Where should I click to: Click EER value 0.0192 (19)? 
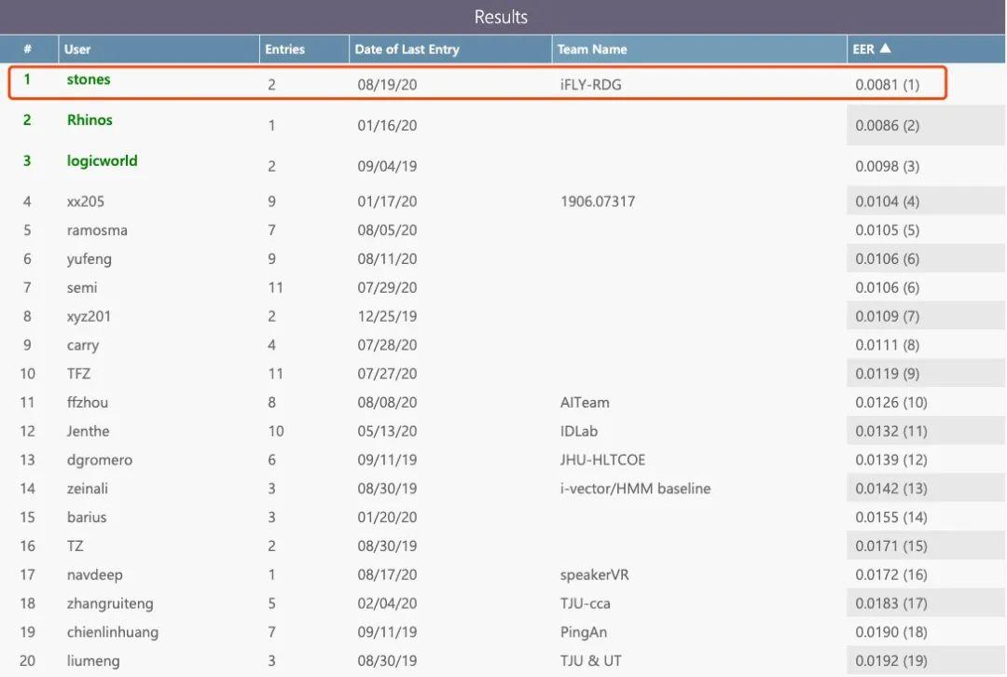(x=890, y=661)
